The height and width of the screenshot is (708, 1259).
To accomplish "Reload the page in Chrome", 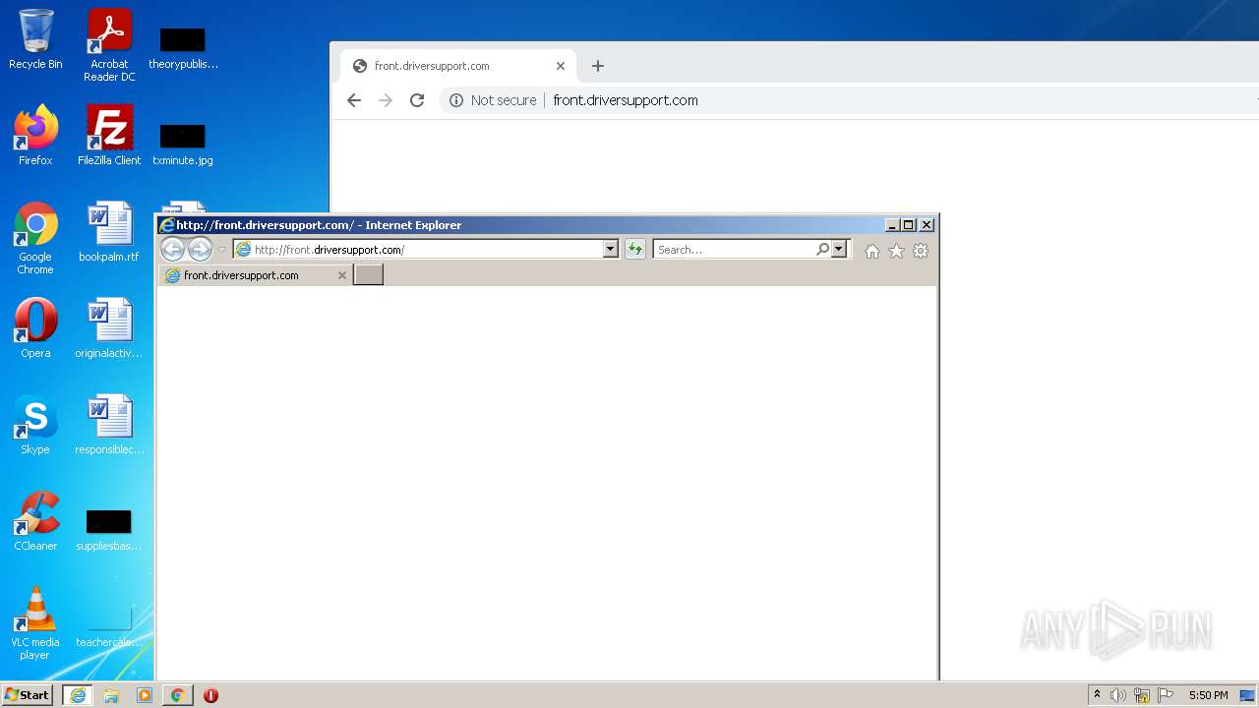I will point(417,100).
